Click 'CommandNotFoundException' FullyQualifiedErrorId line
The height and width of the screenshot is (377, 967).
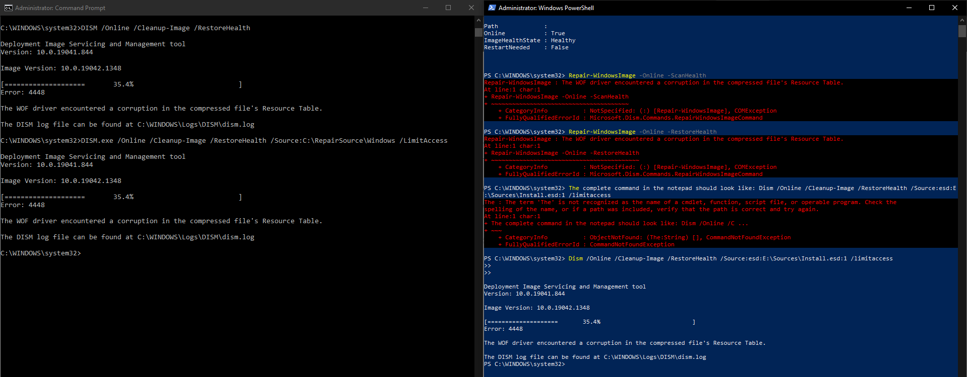pyautogui.click(x=586, y=244)
